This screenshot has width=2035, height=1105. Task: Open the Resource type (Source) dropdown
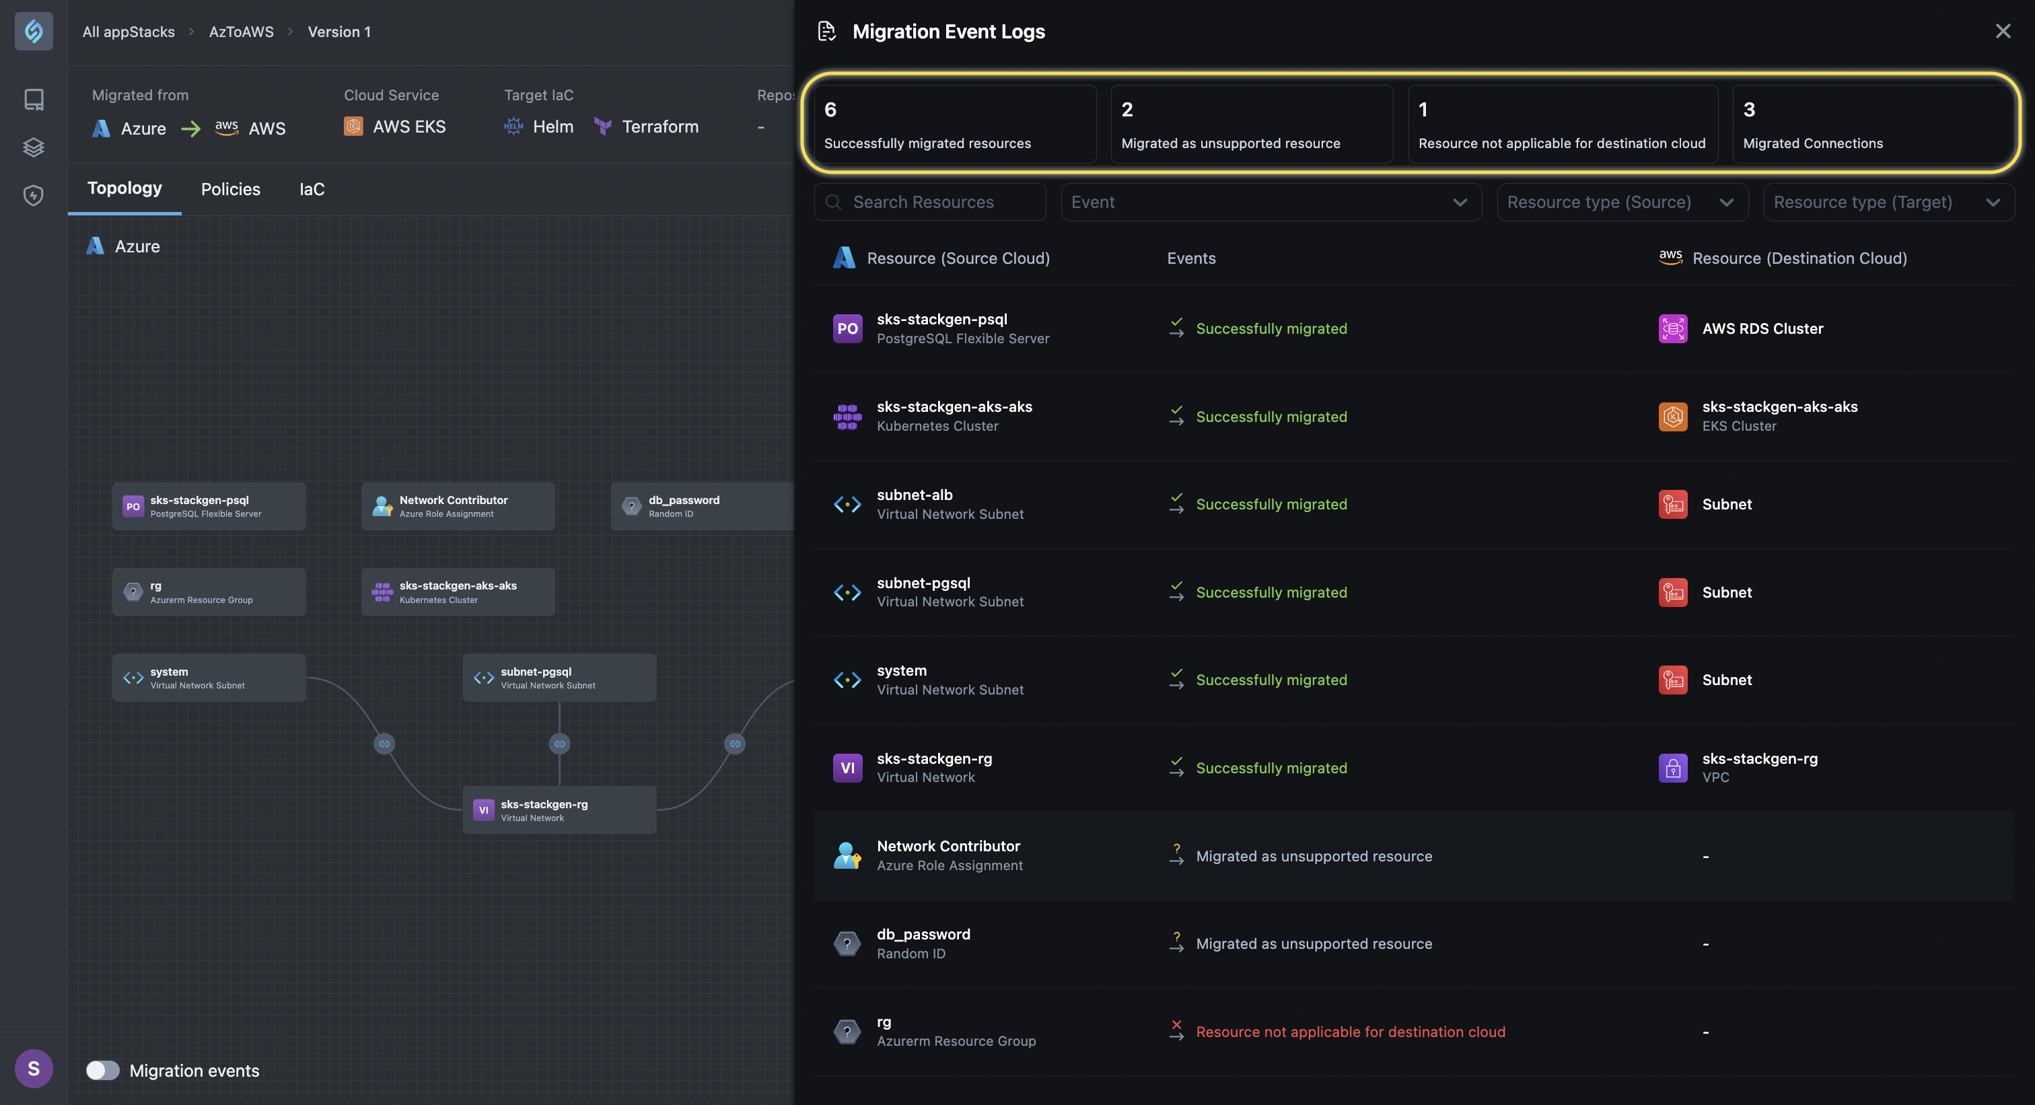[1621, 202]
